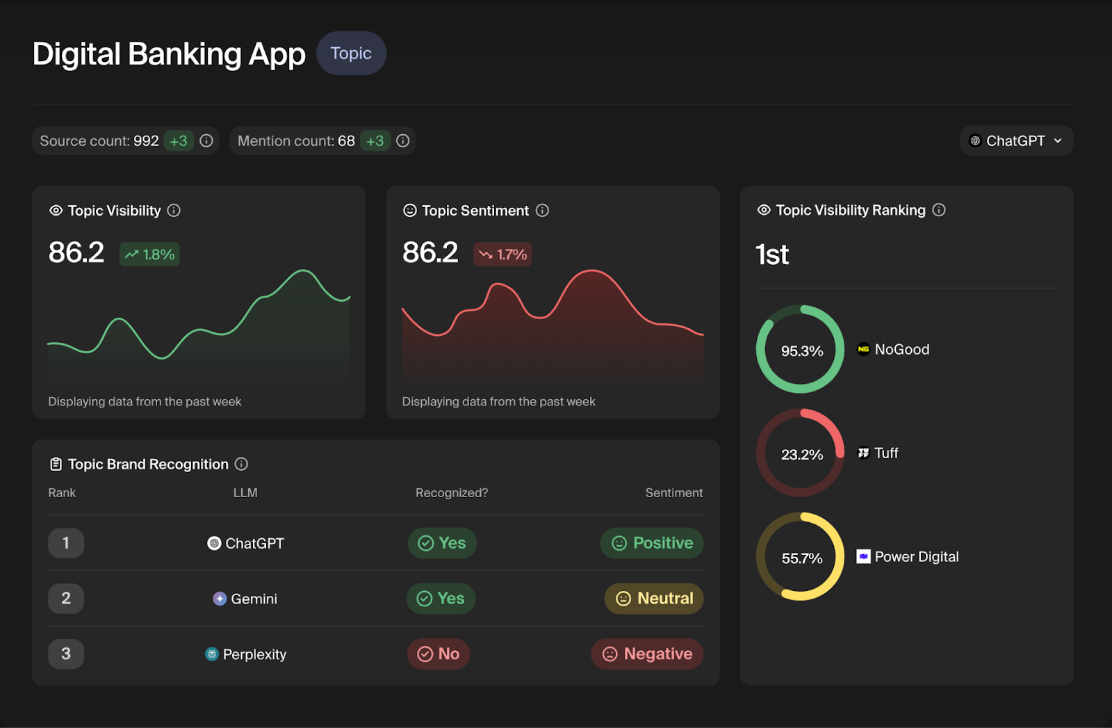Click info icon beside Topic Brand Recognition
Viewport: 1112px width, 728px height.
pyautogui.click(x=241, y=464)
